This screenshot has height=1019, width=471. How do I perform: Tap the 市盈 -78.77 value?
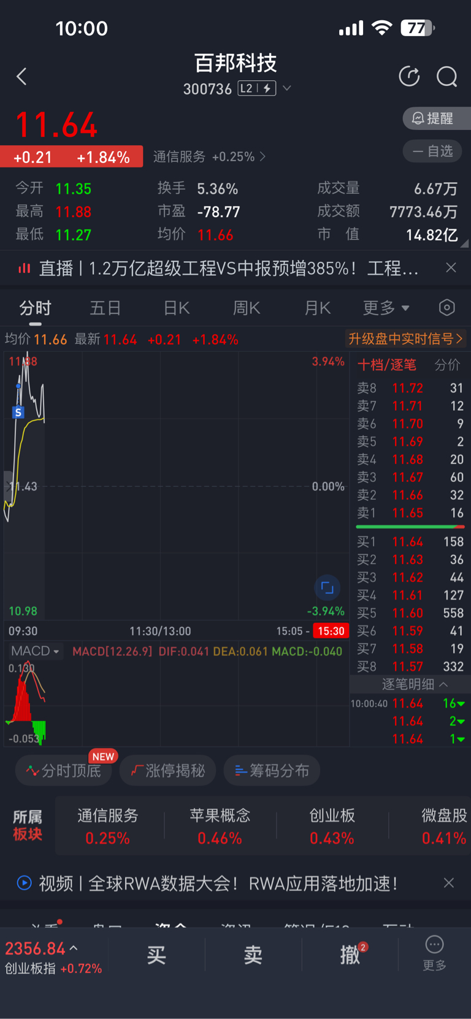pos(218,212)
